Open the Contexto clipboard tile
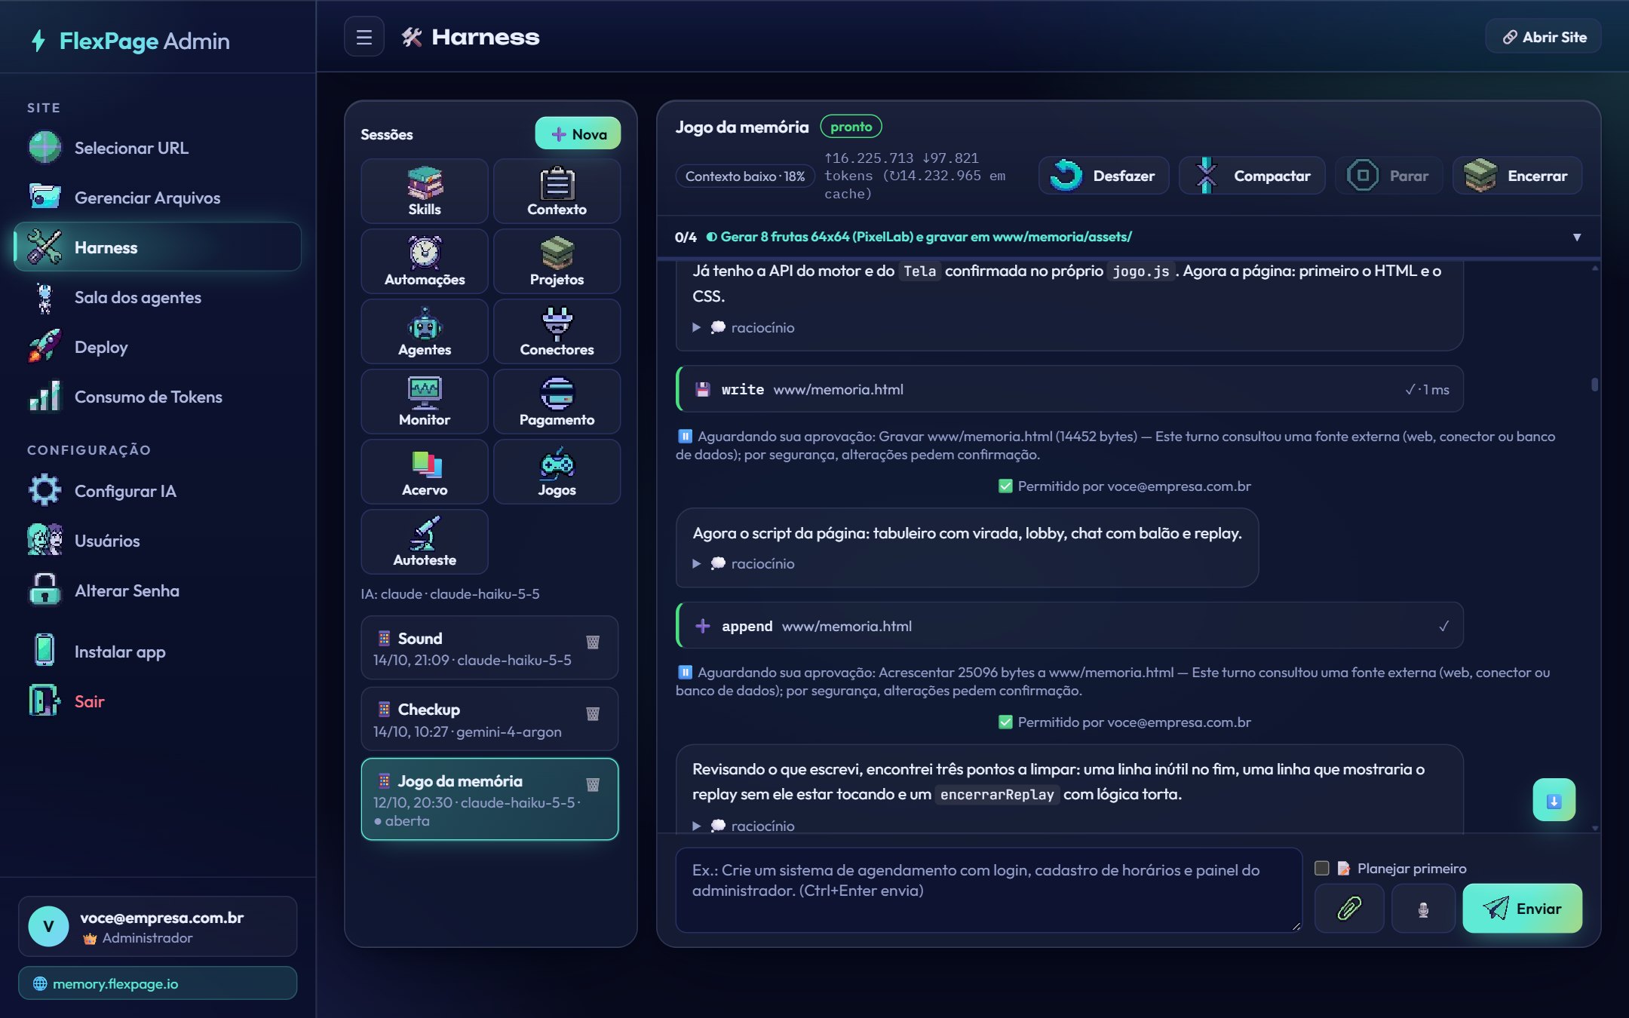The image size is (1629, 1018). 557,191
